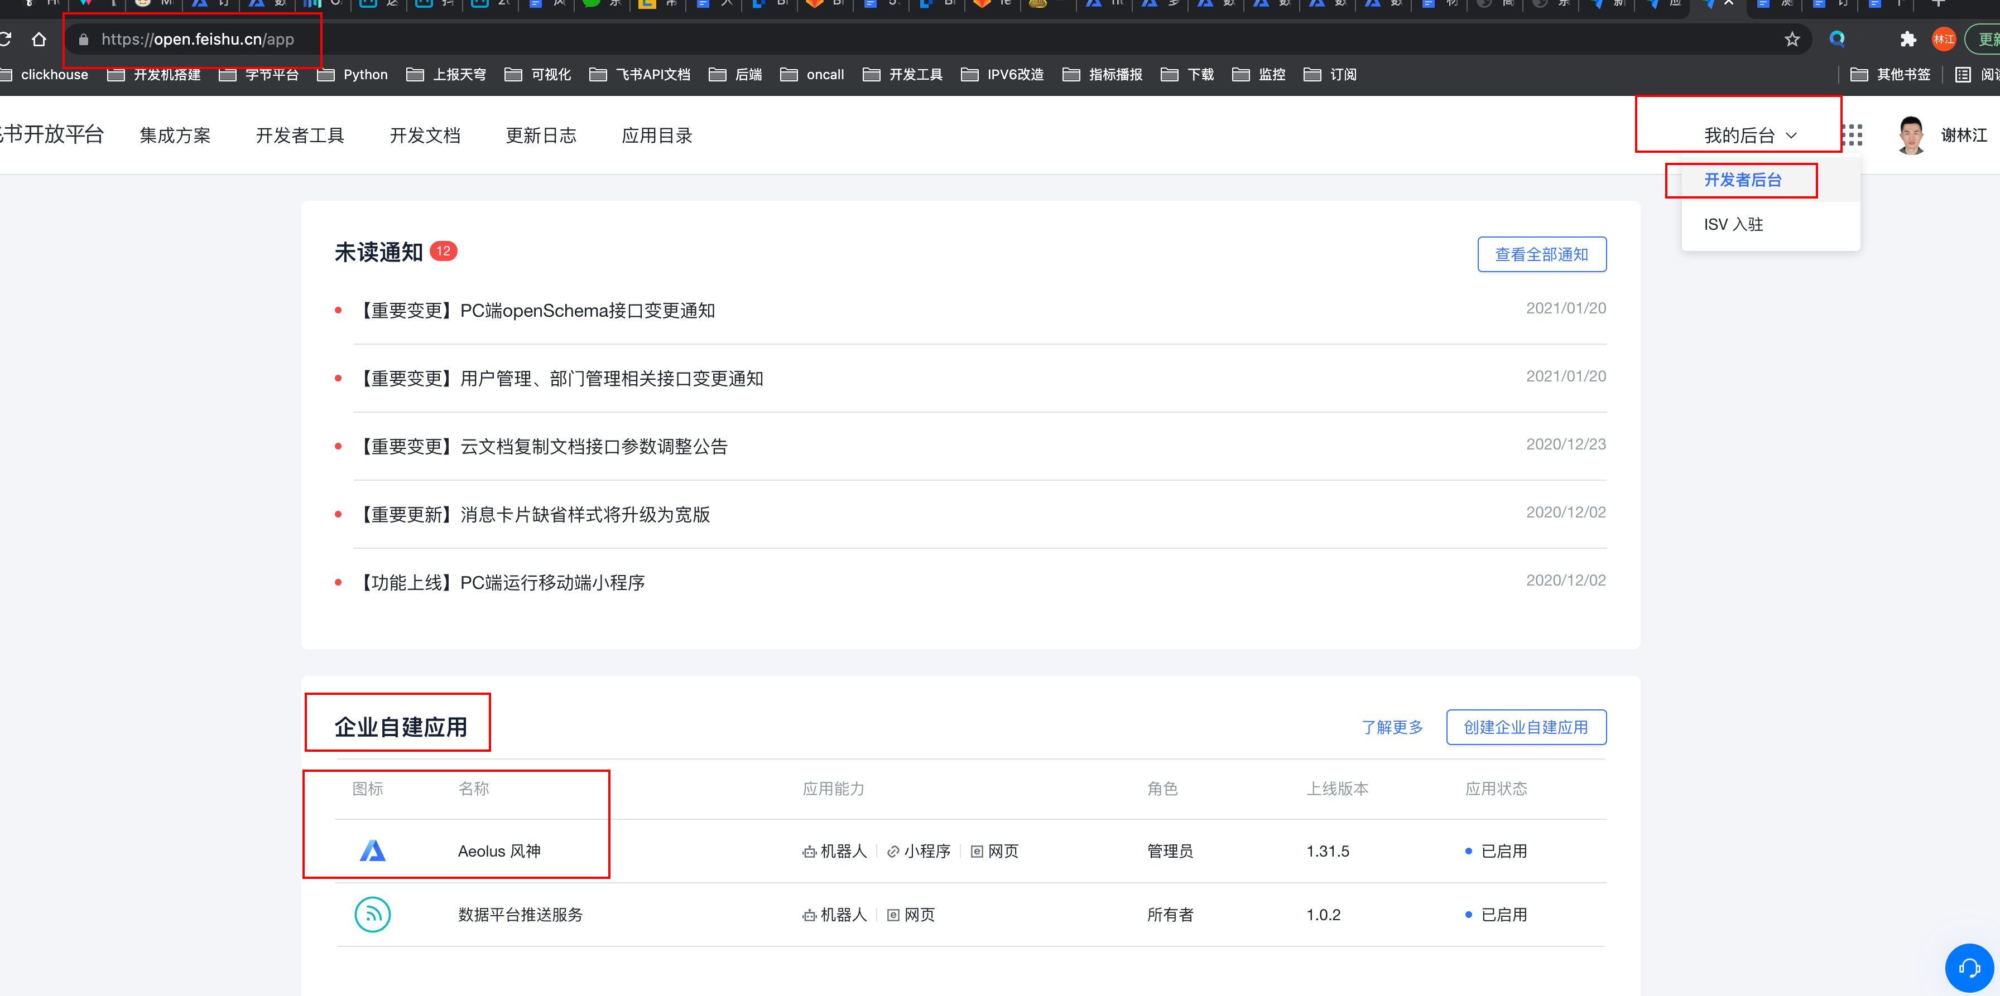Click the 飞书开放平台 logo text
The image size is (2000, 996).
tap(51, 134)
